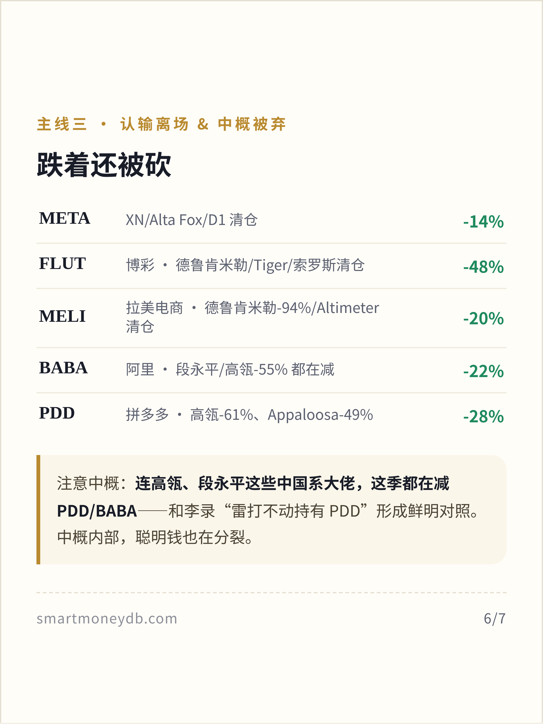Click the -14% change for META

point(483,221)
